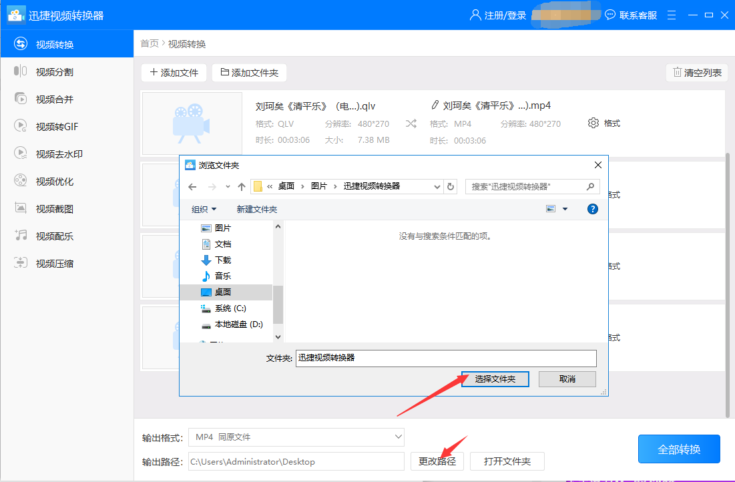Expand the address bar history dropdown
This screenshot has height=482, width=735.
click(x=437, y=187)
